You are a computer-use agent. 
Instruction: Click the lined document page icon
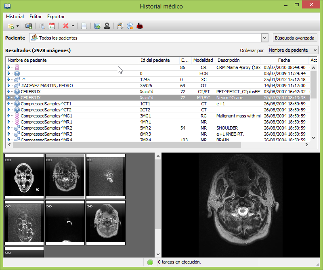coord(84,26)
